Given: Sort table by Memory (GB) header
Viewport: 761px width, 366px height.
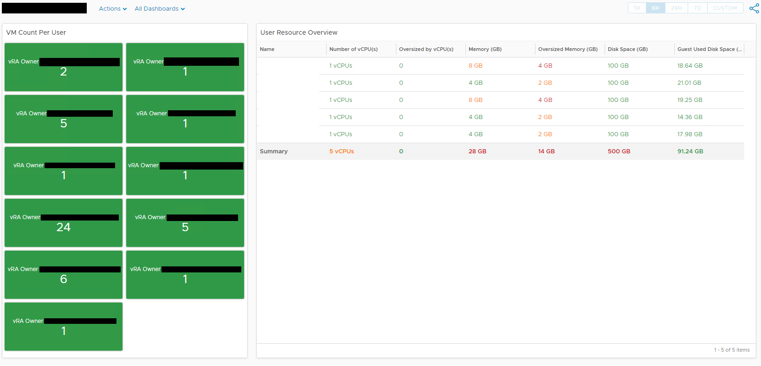Looking at the screenshot, I should [485, 49].
